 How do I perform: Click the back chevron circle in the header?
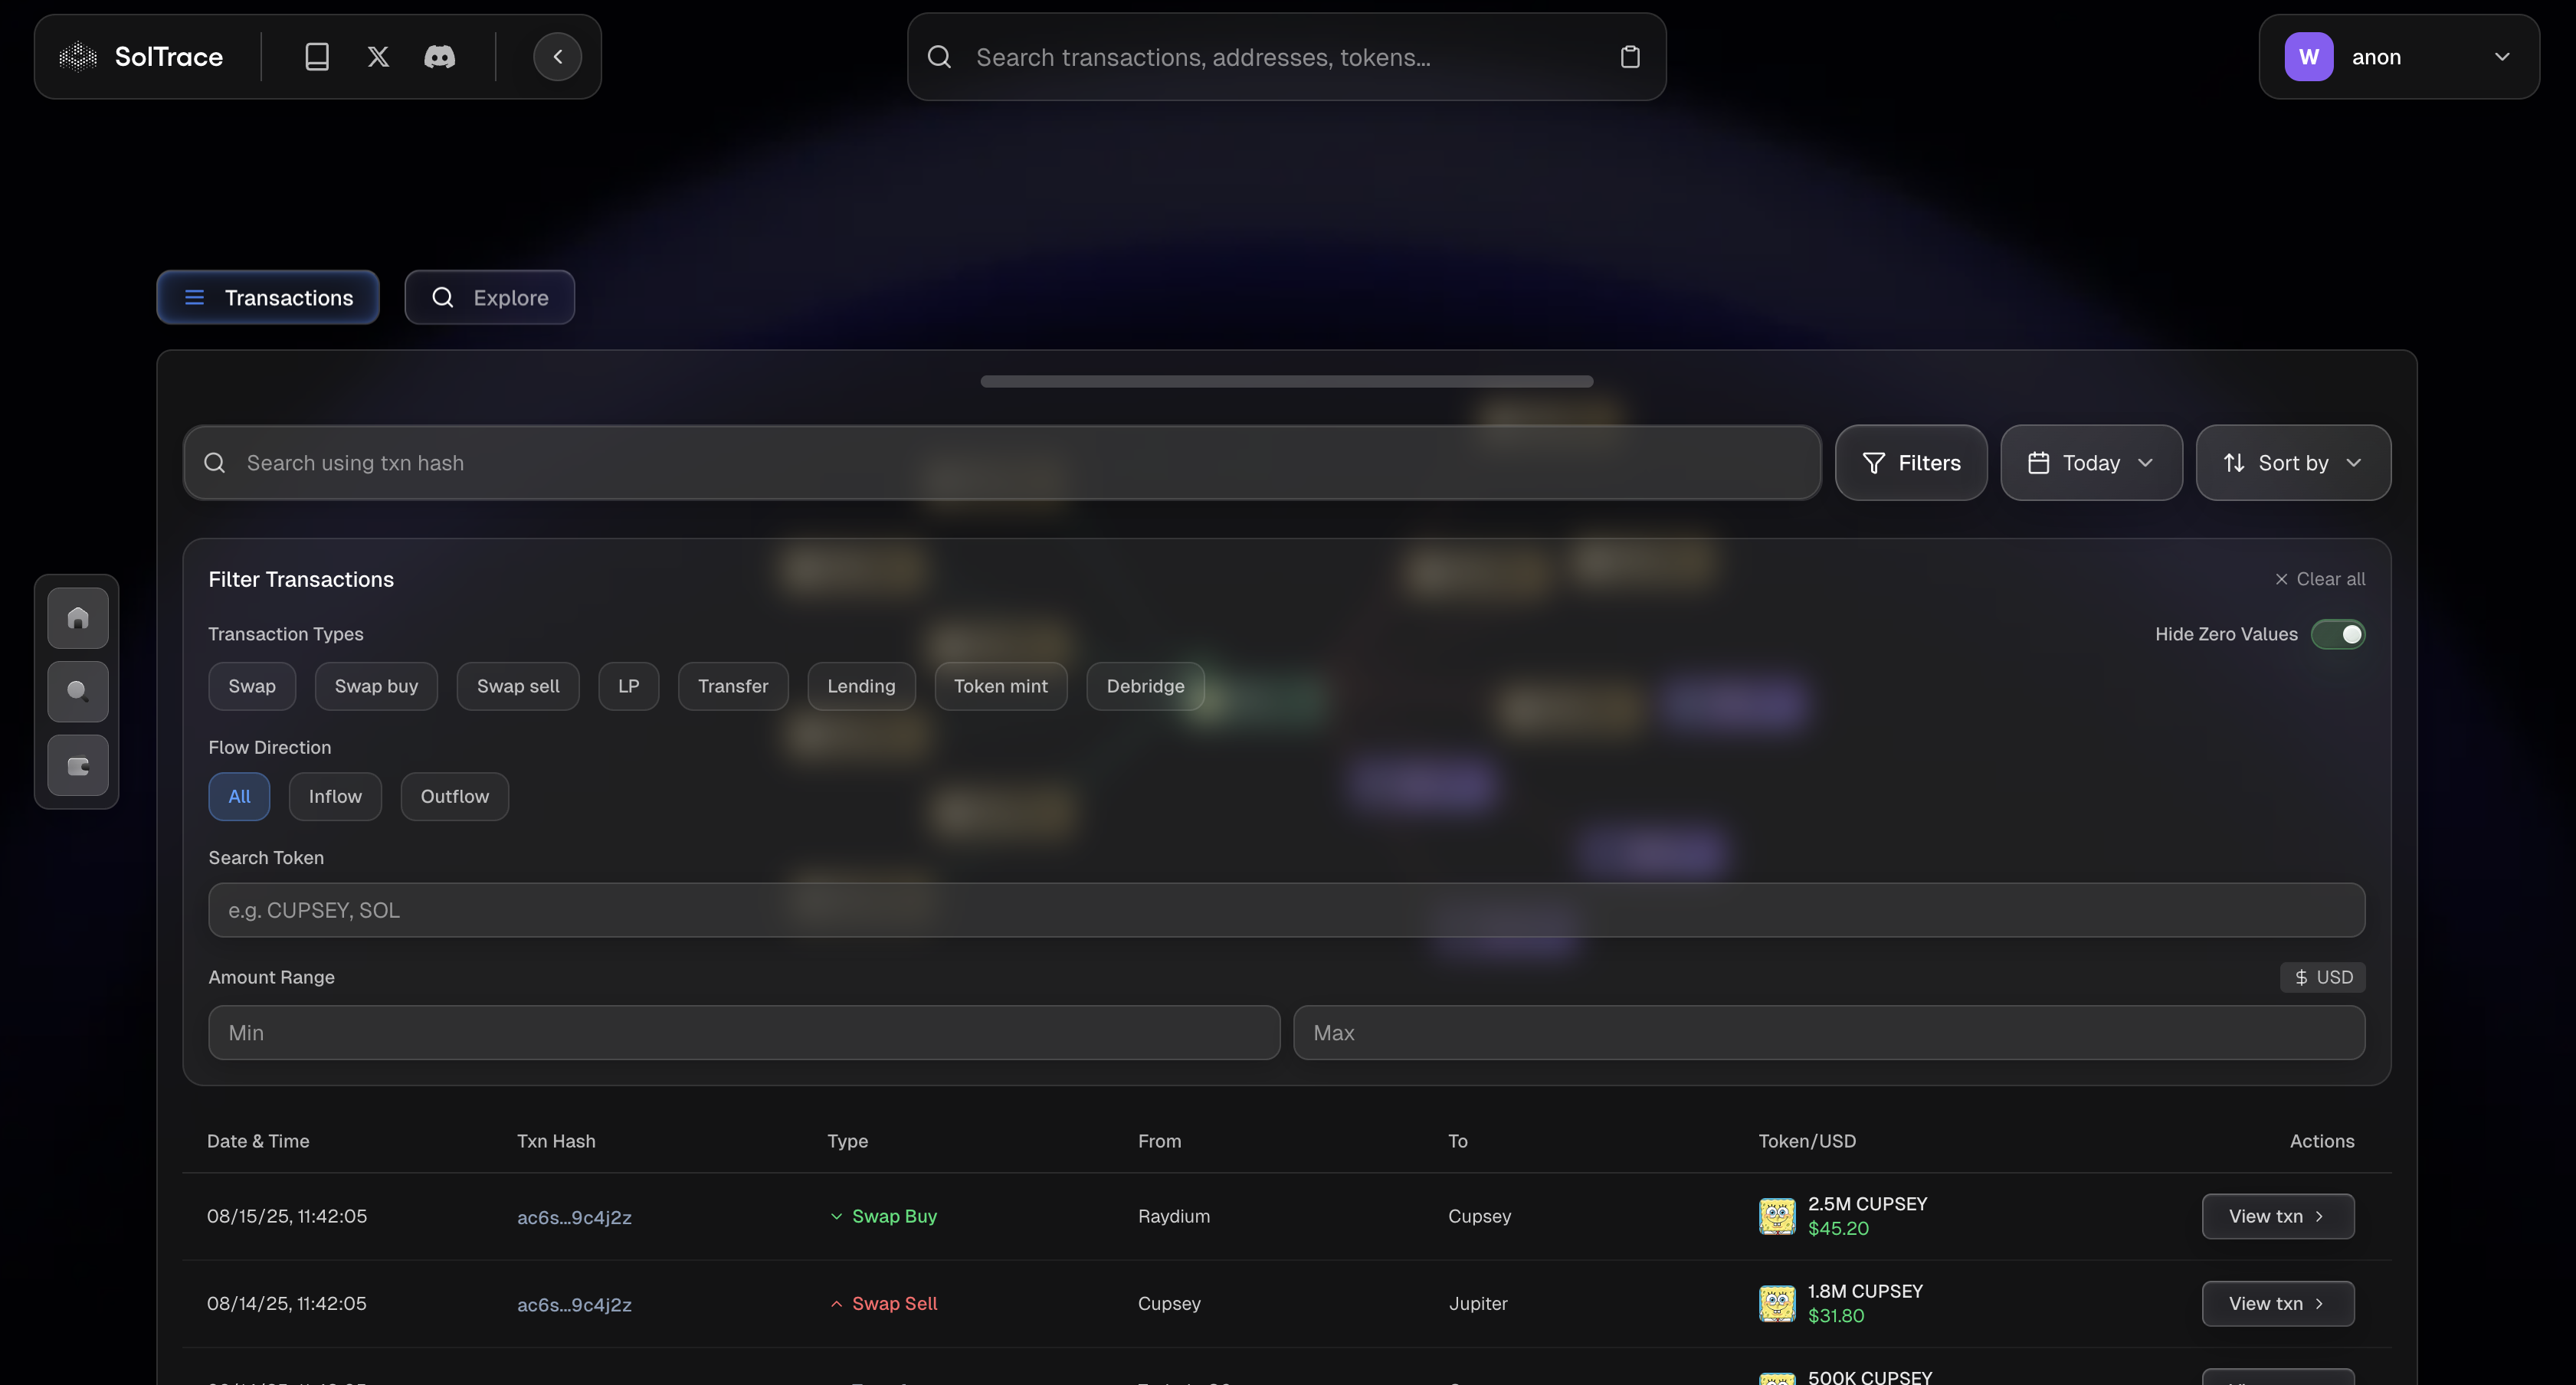[x=557, y=56]
